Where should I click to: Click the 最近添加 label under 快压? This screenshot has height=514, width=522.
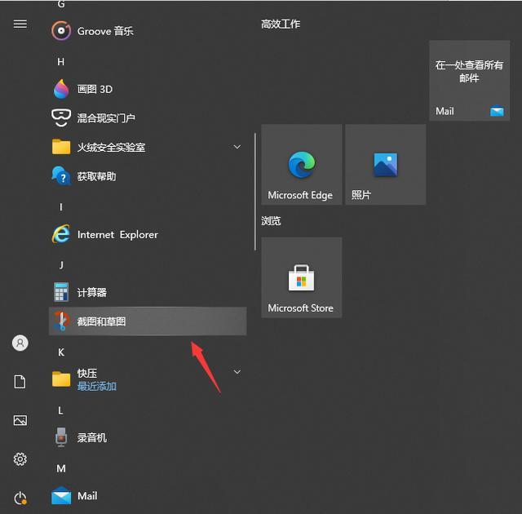97,386
